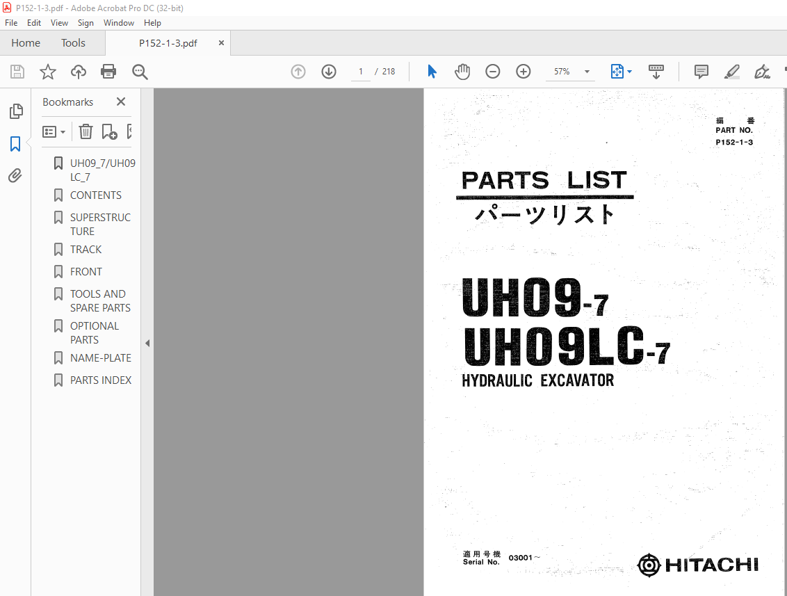The width and height of the screenshot is (787, 596).
Task: Select the highlighter pen tool
Action: 732,72
